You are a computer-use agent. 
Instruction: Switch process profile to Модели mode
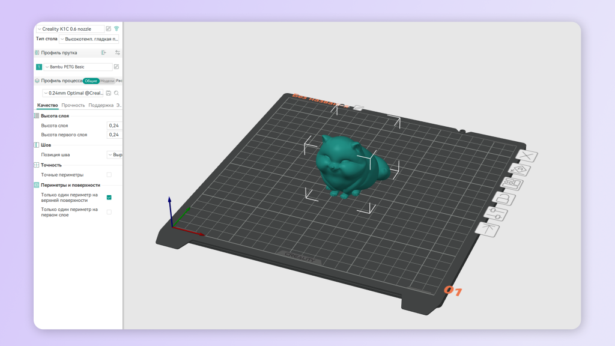tap(107, 81)
